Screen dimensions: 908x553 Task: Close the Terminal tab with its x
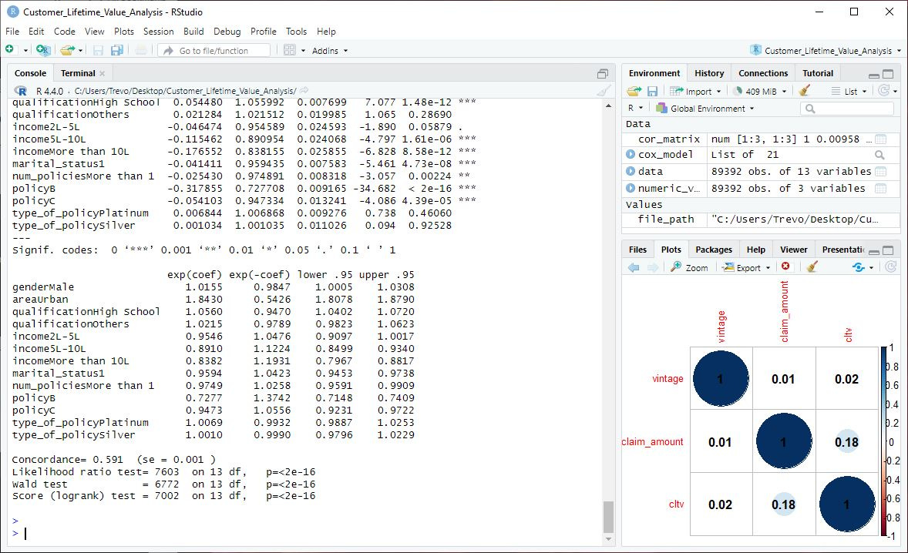click(102, 73)
